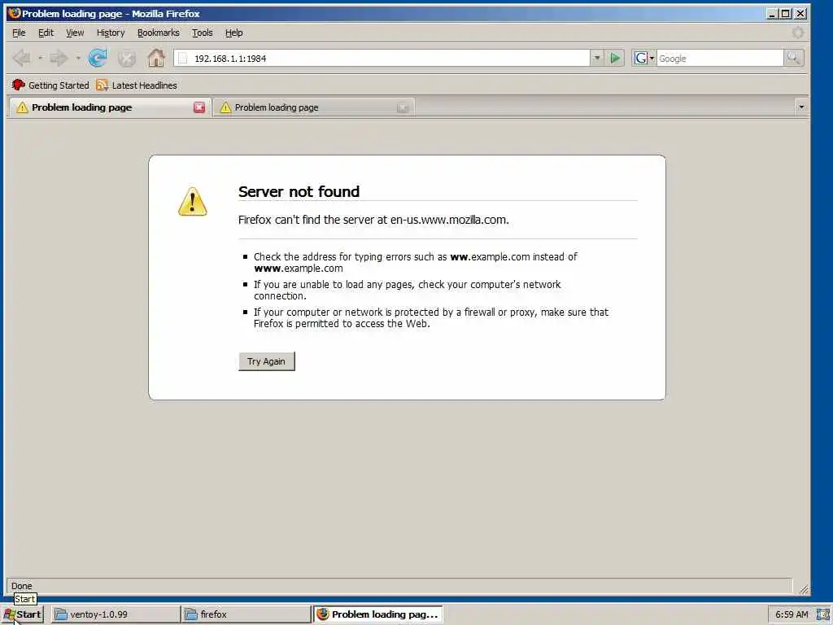Go to the Home page
Screen dimensions: 833x625
point(156,58)
